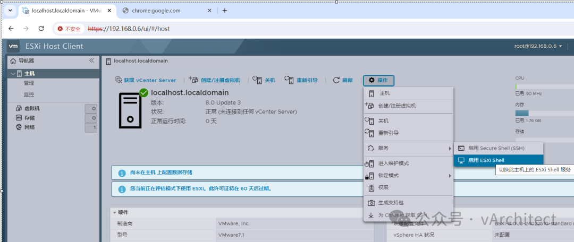Click the 8.0 Update 3 version text
This screenshot has height=242, width=574.
point(223,102)
